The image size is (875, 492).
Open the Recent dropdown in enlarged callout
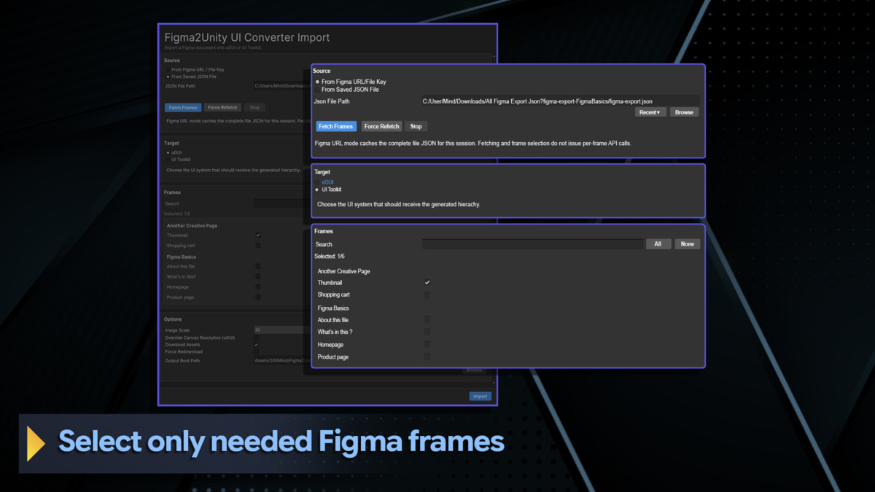[650, 112]
